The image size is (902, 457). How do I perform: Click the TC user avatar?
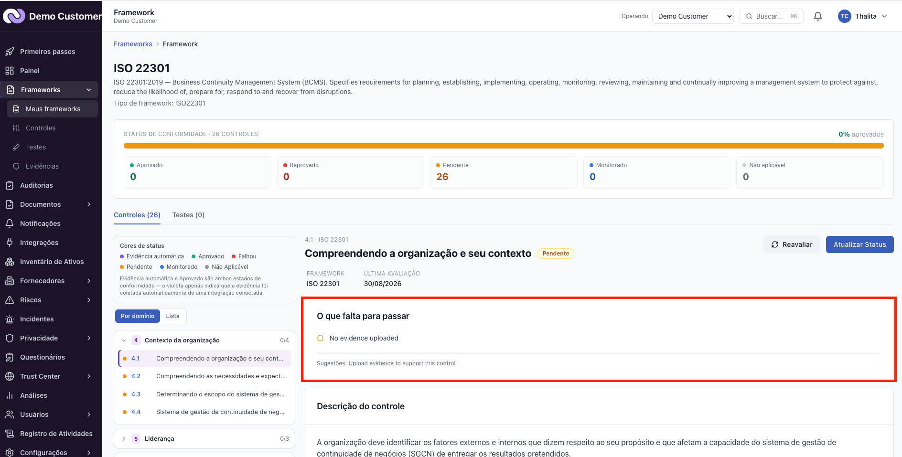(845, 16)
